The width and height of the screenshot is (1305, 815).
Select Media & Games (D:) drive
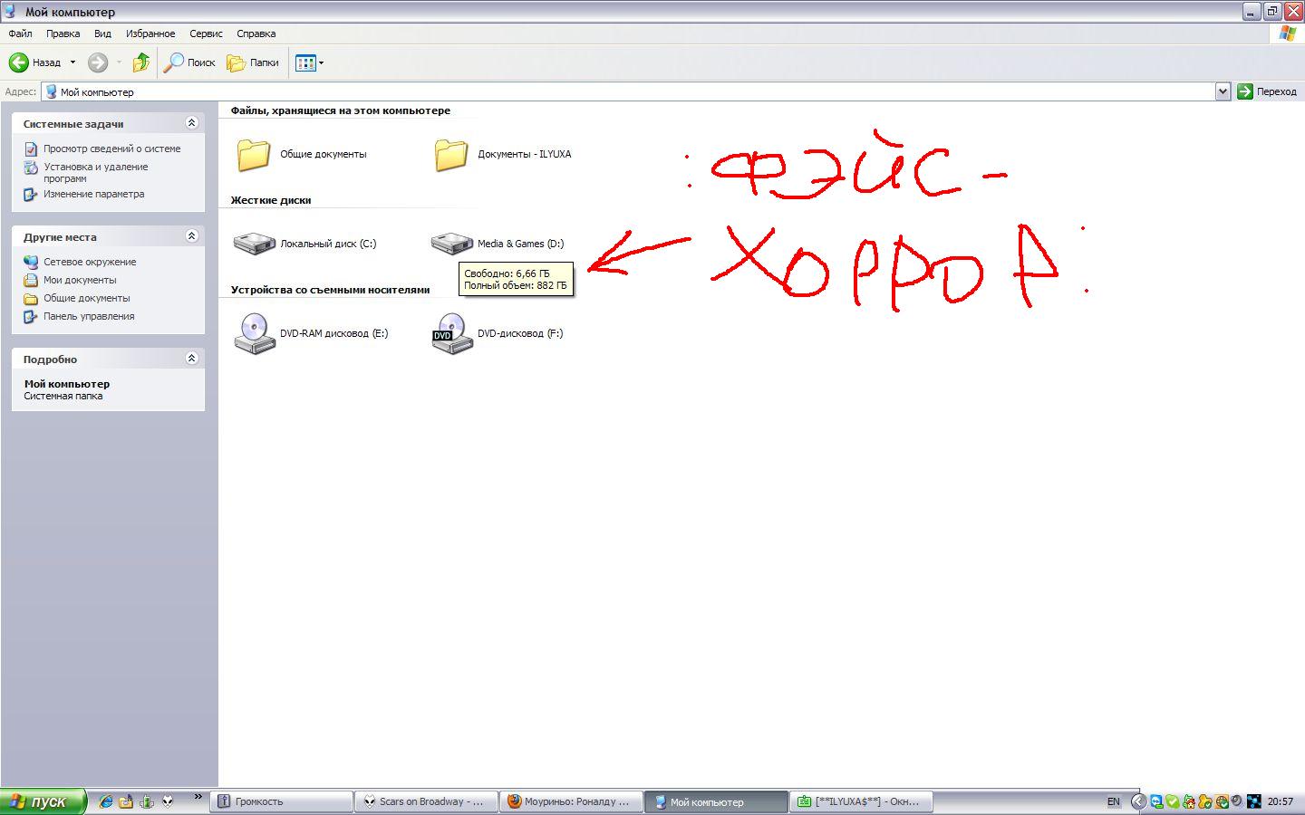click(451, 243)
